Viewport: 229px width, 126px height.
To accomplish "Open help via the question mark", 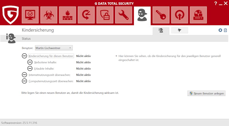I will point(216,3).
